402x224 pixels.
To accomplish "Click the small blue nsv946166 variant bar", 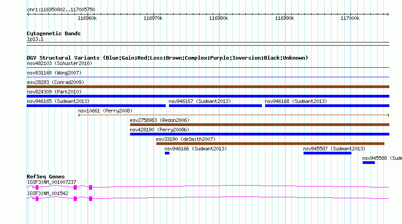I will [x=167, y=153].
